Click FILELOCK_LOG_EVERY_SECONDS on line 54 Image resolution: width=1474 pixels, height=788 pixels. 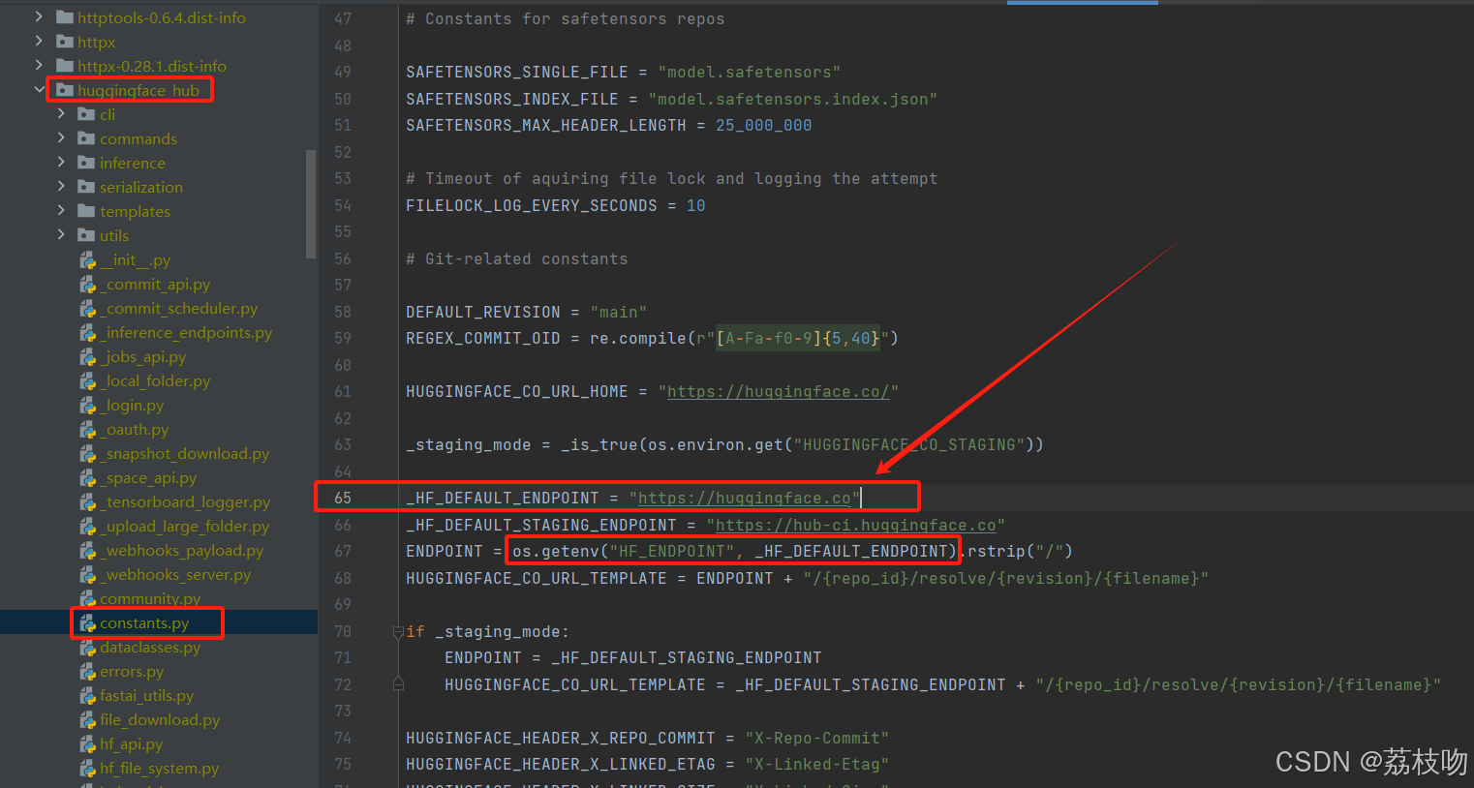pos(532,205)
